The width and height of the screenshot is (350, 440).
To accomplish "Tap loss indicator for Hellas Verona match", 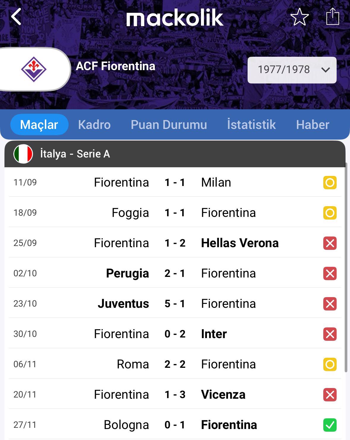I will click(330, 243).
